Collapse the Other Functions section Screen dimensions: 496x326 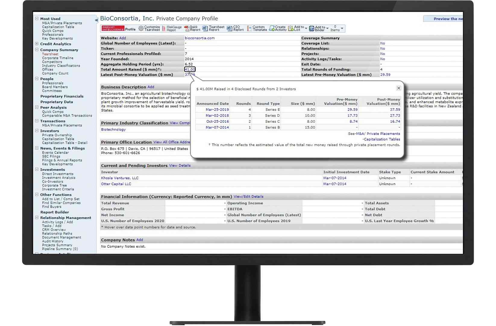37,195
